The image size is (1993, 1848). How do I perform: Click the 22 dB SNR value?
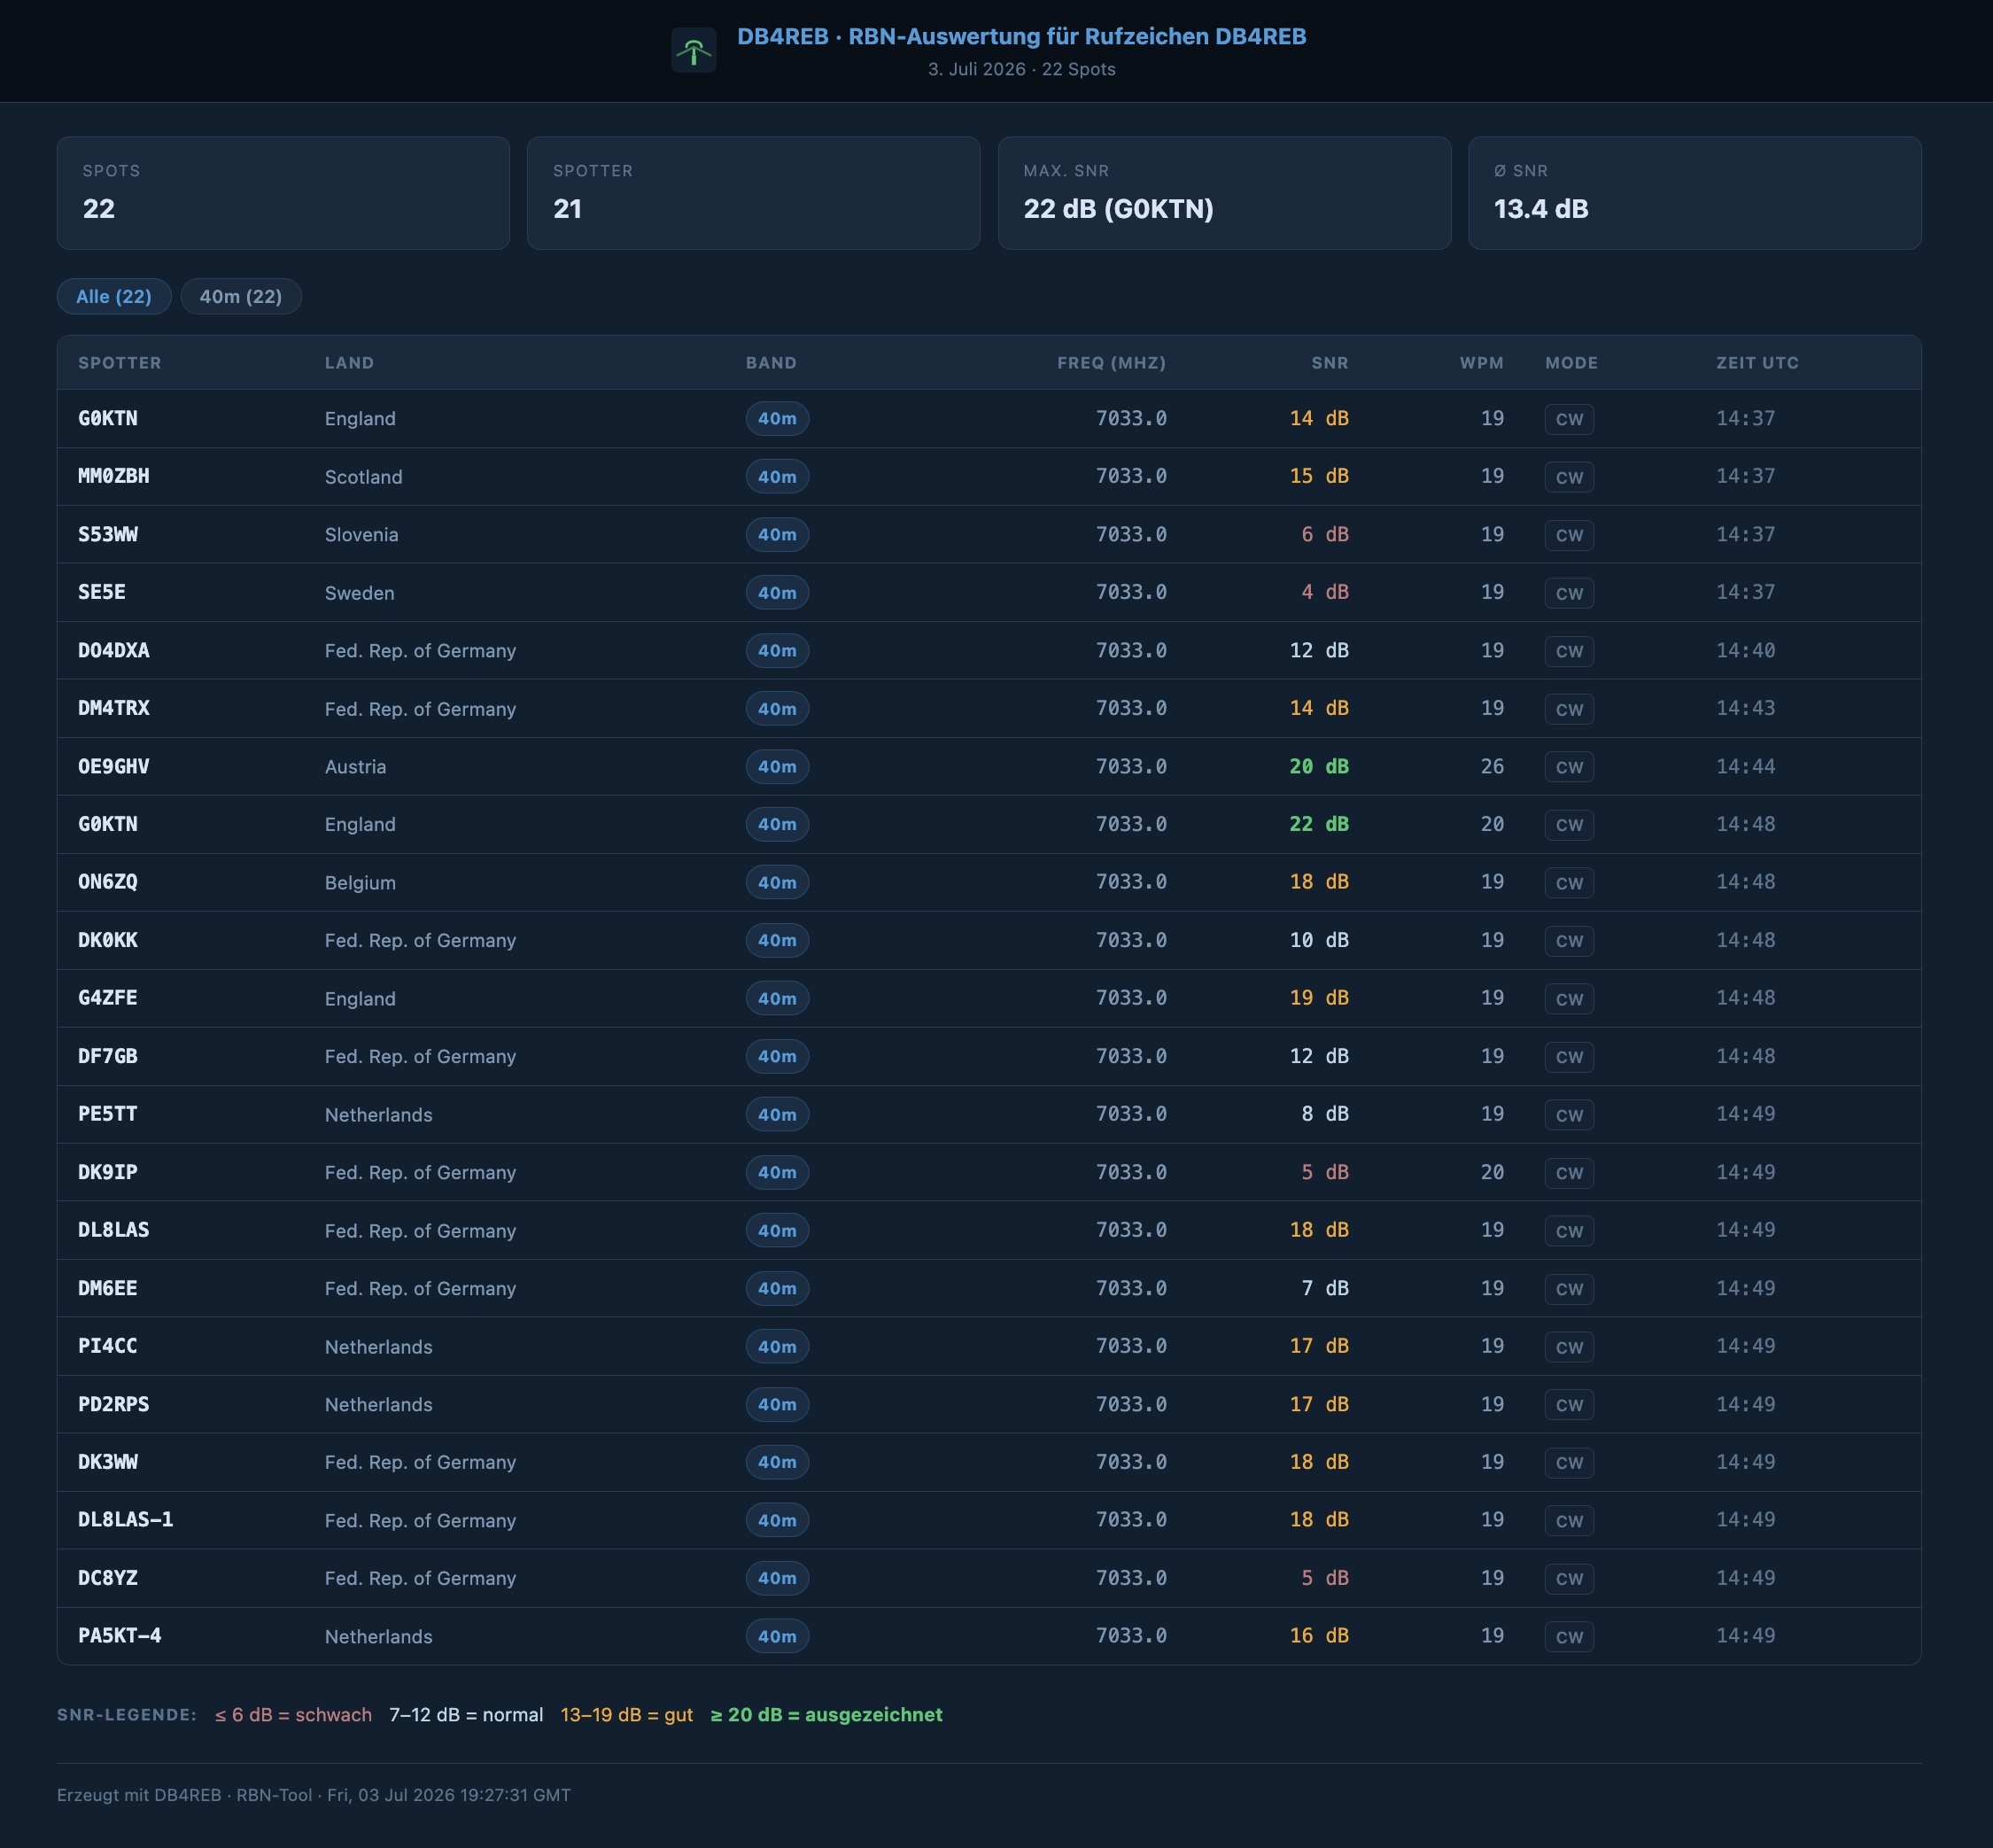pos(1319,824)
